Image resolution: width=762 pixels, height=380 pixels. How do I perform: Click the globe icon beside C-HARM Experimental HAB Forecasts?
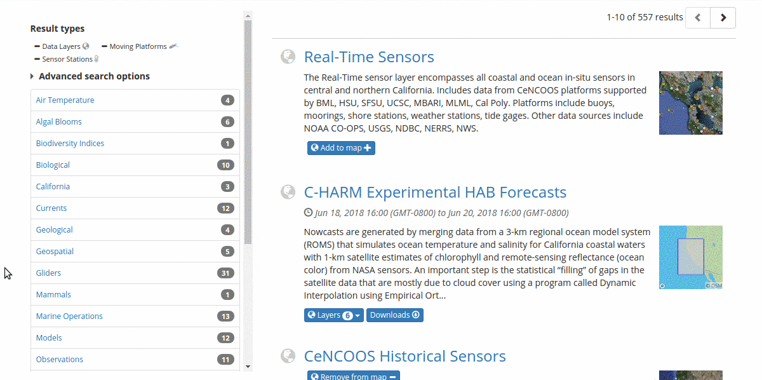(288, 192)
